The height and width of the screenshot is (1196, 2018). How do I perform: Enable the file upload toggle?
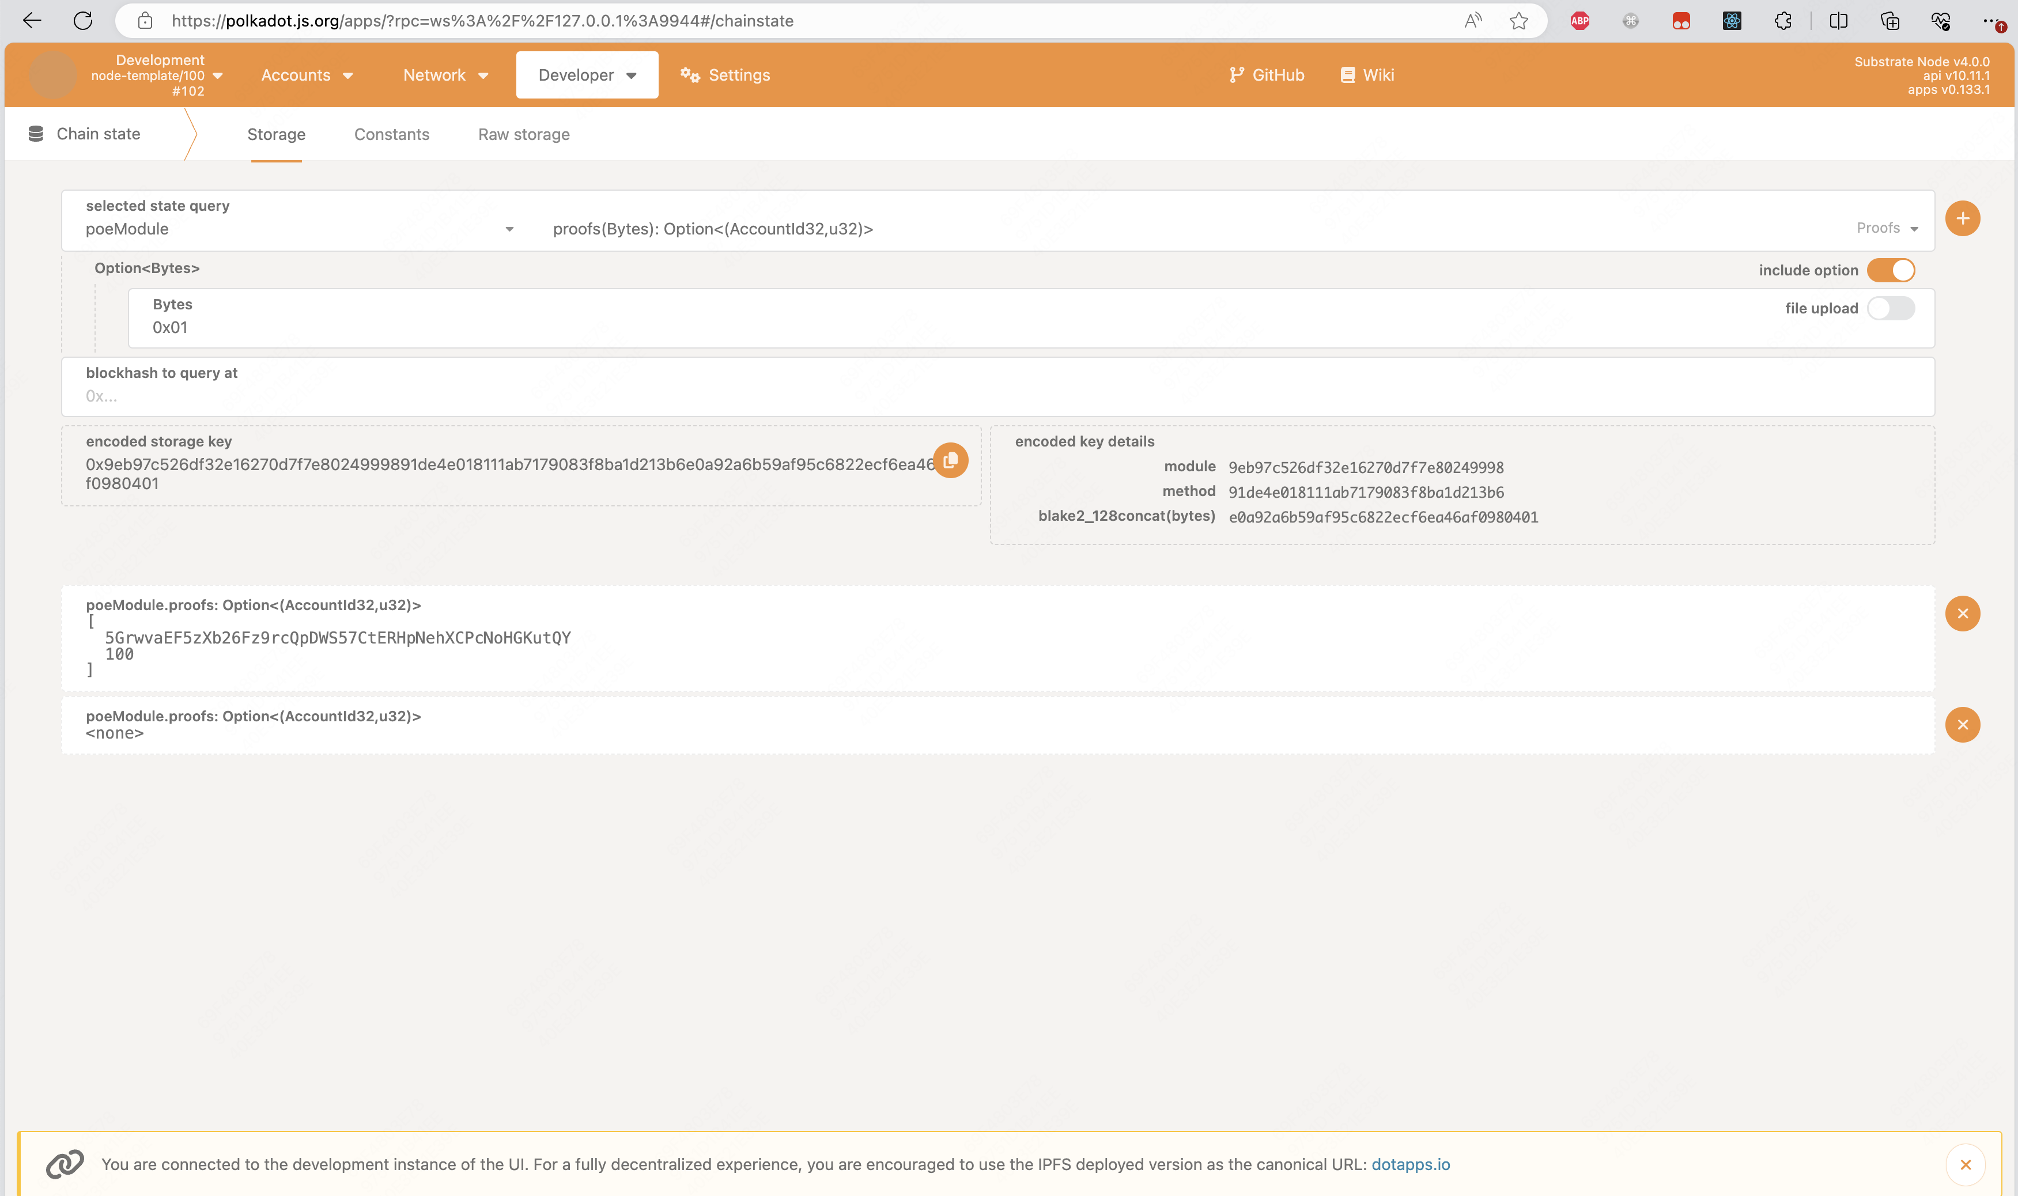pos(1890,308)
